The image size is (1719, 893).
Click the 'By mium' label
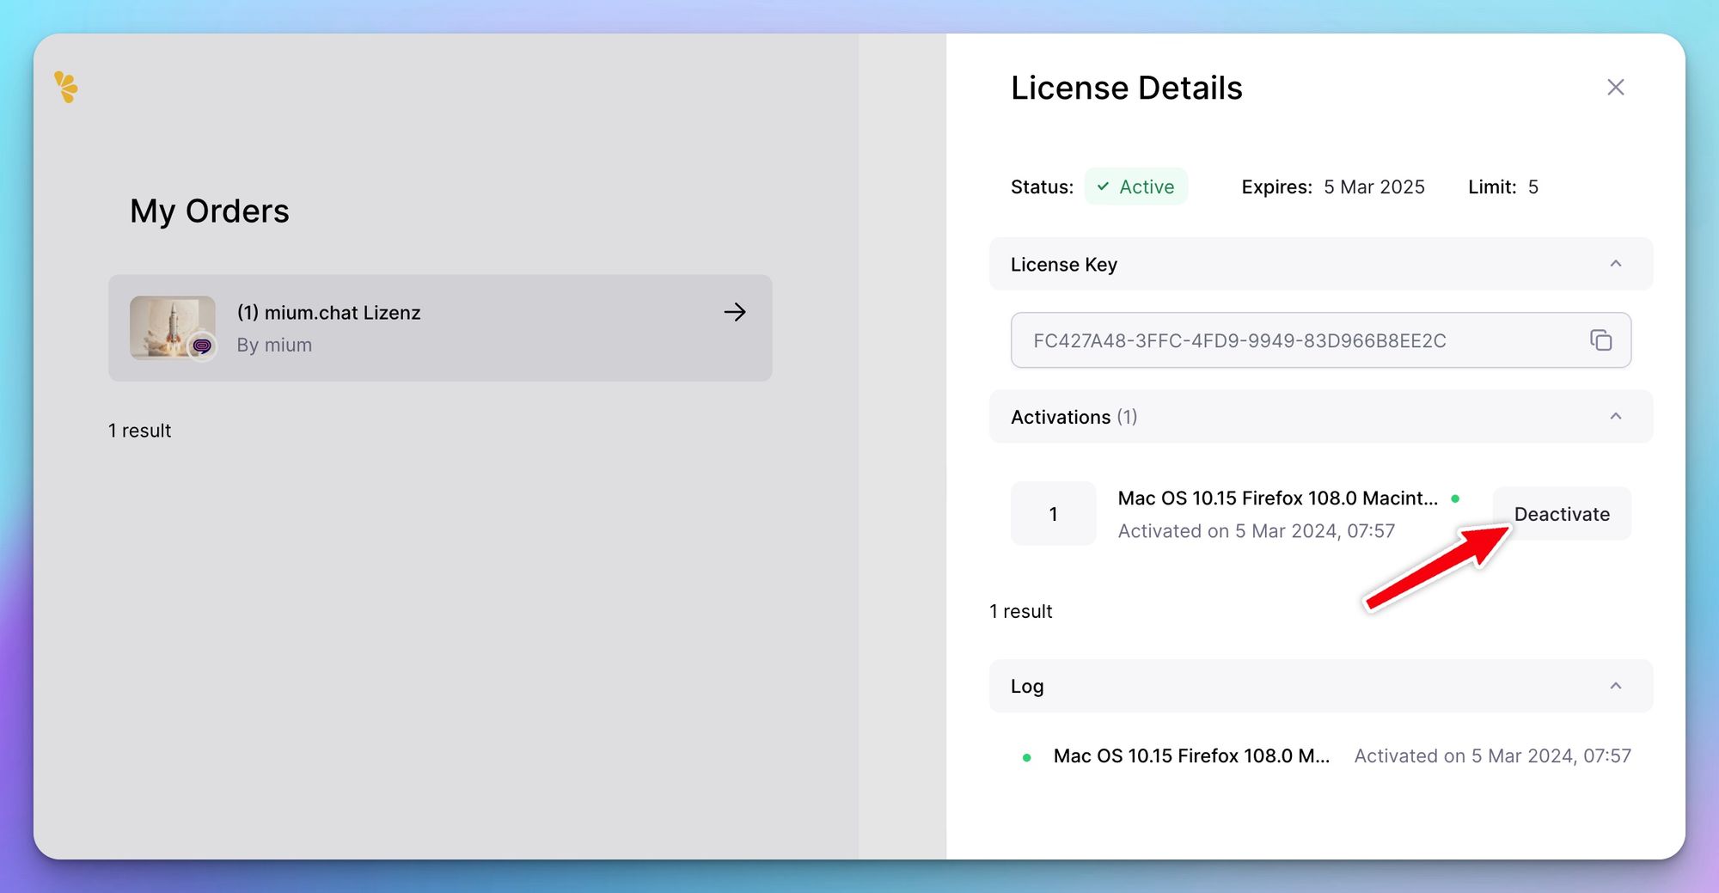click(274, 345)
